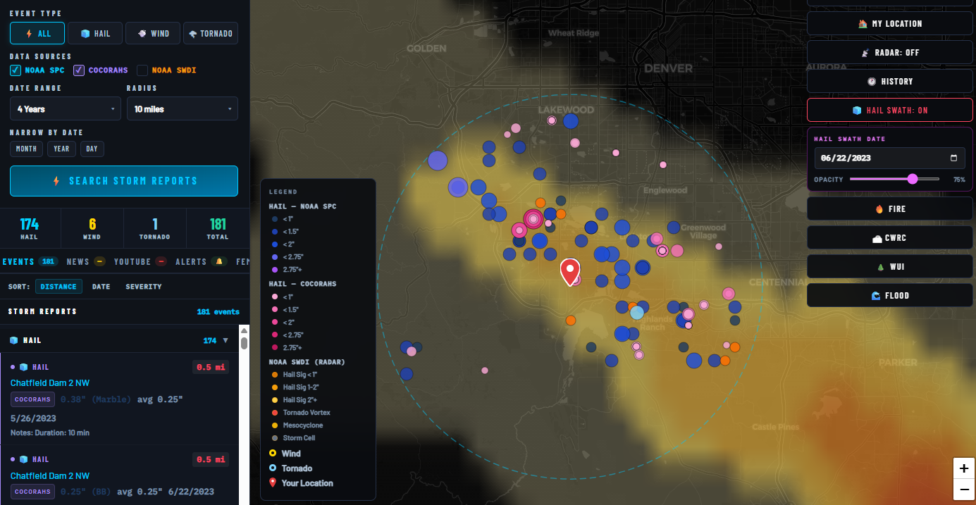Select the ALL event type filter

pos(37,33)
